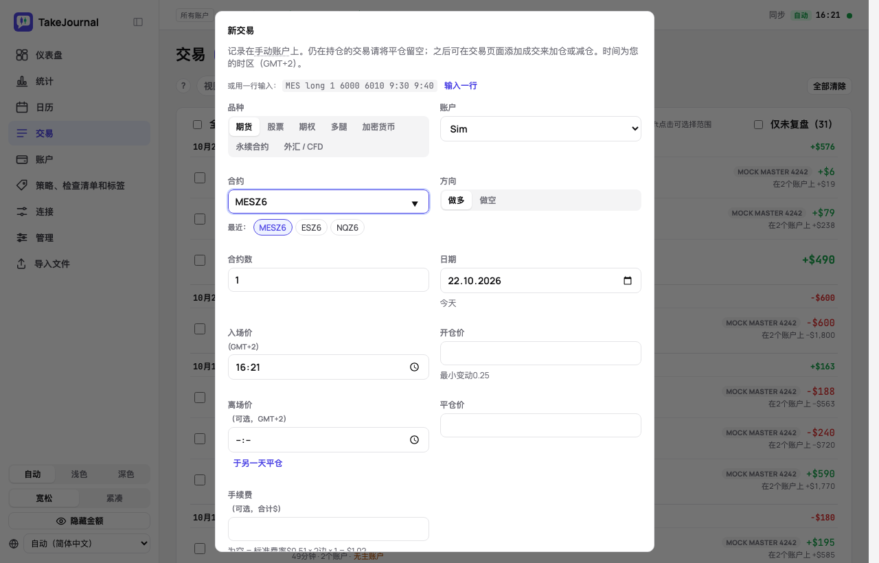Open language dropdown 自动（简体中文）
This screenshot has width=879, height=563.
click(x=87, y=543)
